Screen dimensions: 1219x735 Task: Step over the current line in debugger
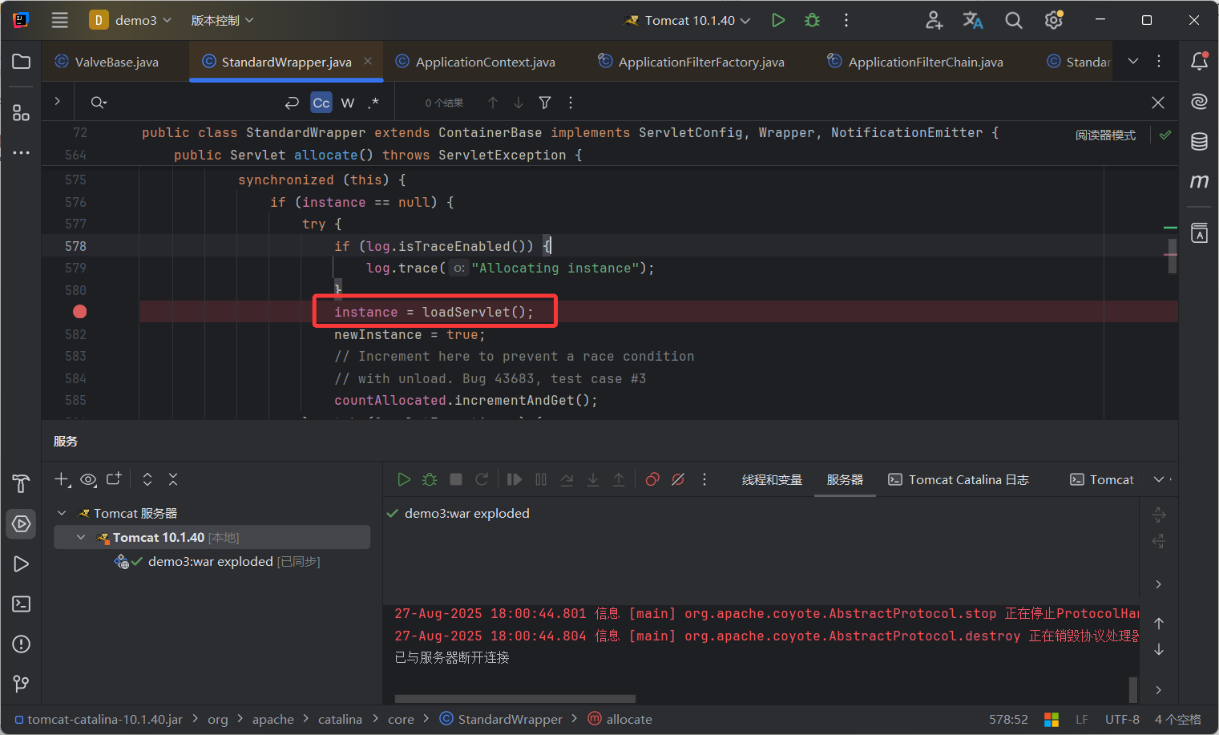(x=567, y=479)
